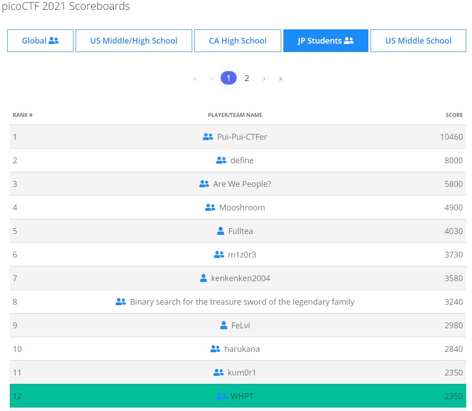This screenshot has width=472, height=411.
Task: Click rank number 12 in green row
Action: tap(17, 396)
